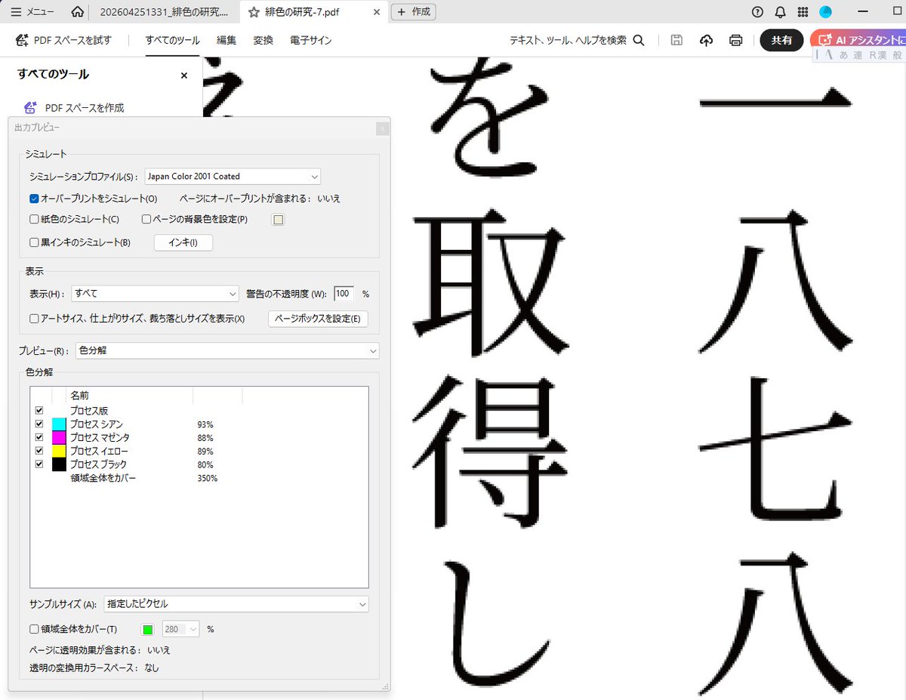The width and height of the screenshot is (906, 700).
Task: Open the 電子サイン menu
Action: pyautogui.click(x=310, y=40)
